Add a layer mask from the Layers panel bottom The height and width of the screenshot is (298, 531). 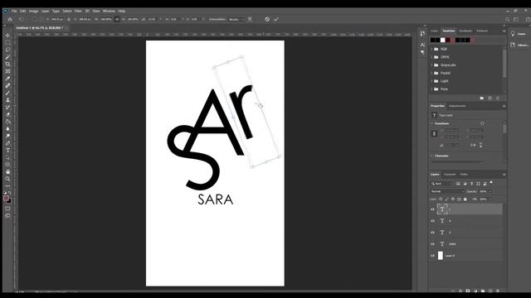tap(468, 291)
